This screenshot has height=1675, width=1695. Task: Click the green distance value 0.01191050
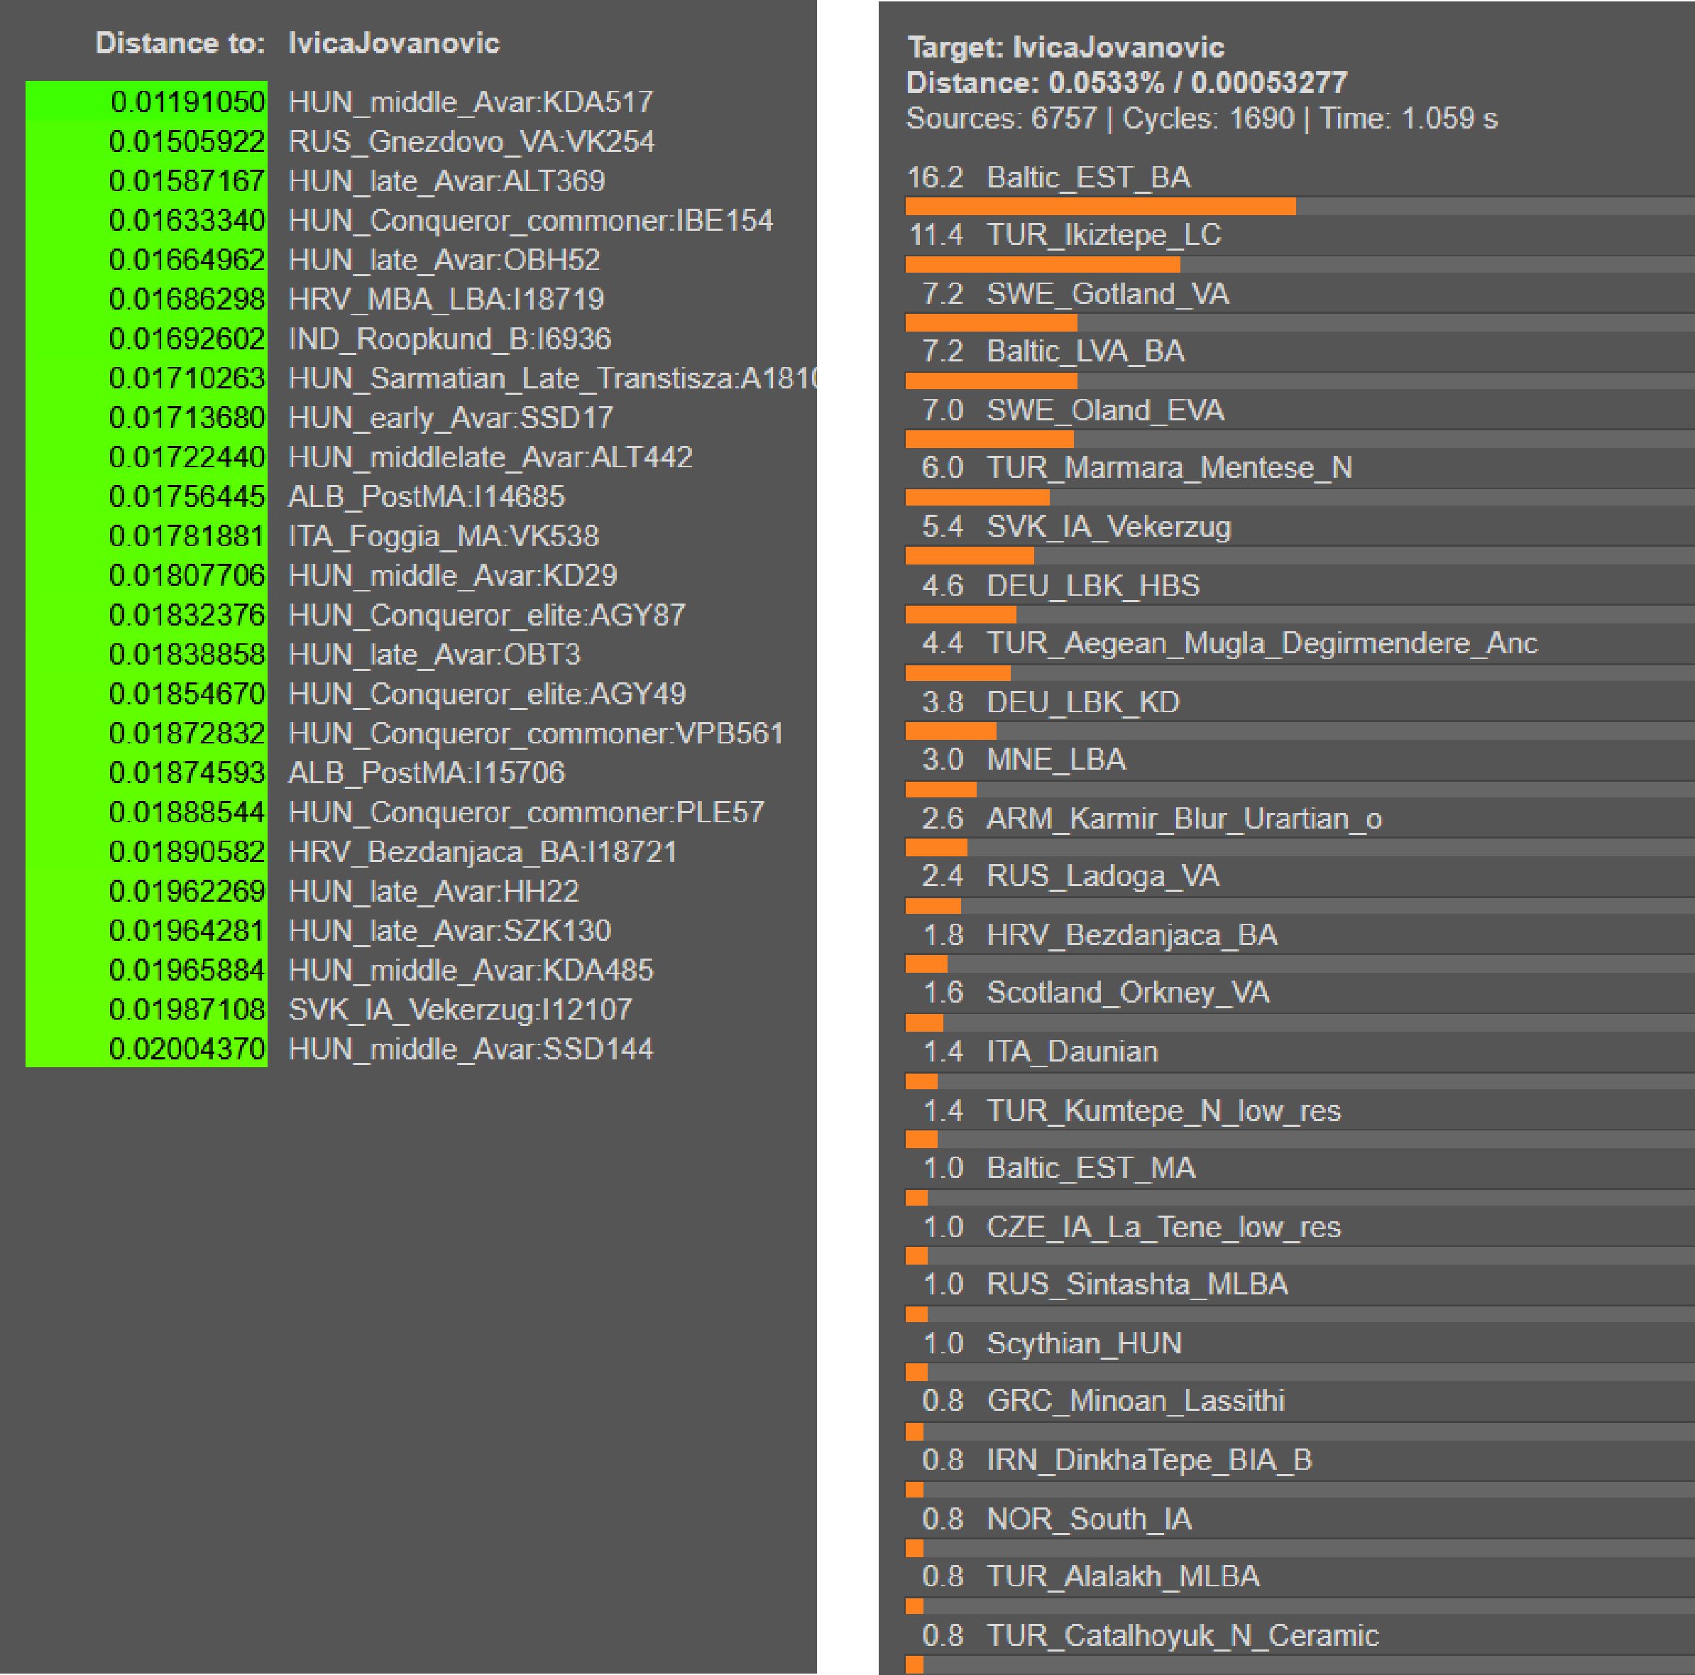(188, 102)
